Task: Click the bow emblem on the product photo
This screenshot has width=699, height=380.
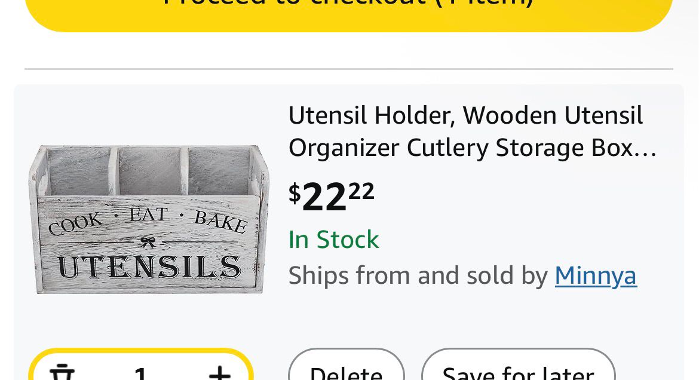Action: coord(148,242)
